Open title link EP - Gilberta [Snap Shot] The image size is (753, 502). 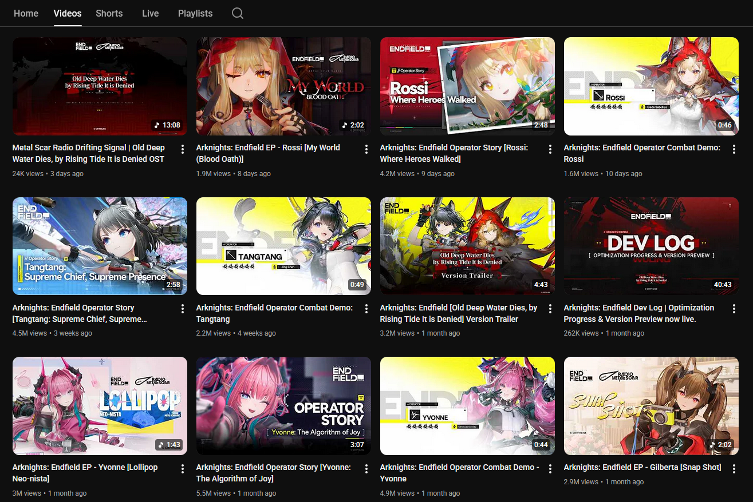point(642,468)
